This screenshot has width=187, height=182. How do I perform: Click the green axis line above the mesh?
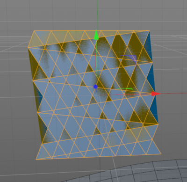[97, 15]
